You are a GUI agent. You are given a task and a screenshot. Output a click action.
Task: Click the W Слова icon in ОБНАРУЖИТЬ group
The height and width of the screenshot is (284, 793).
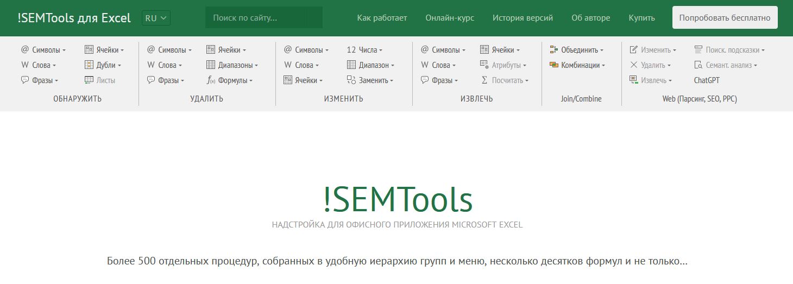(24, 65)
